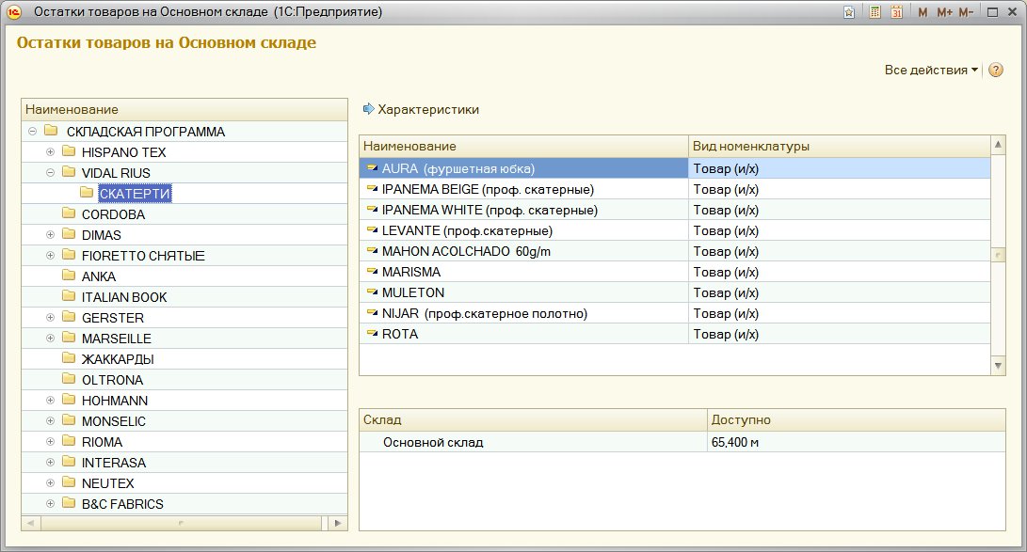This screenshot has height=552, width=1027.
Task: Click goods table scrollbar up arrow
Action: tap(998, 145)
